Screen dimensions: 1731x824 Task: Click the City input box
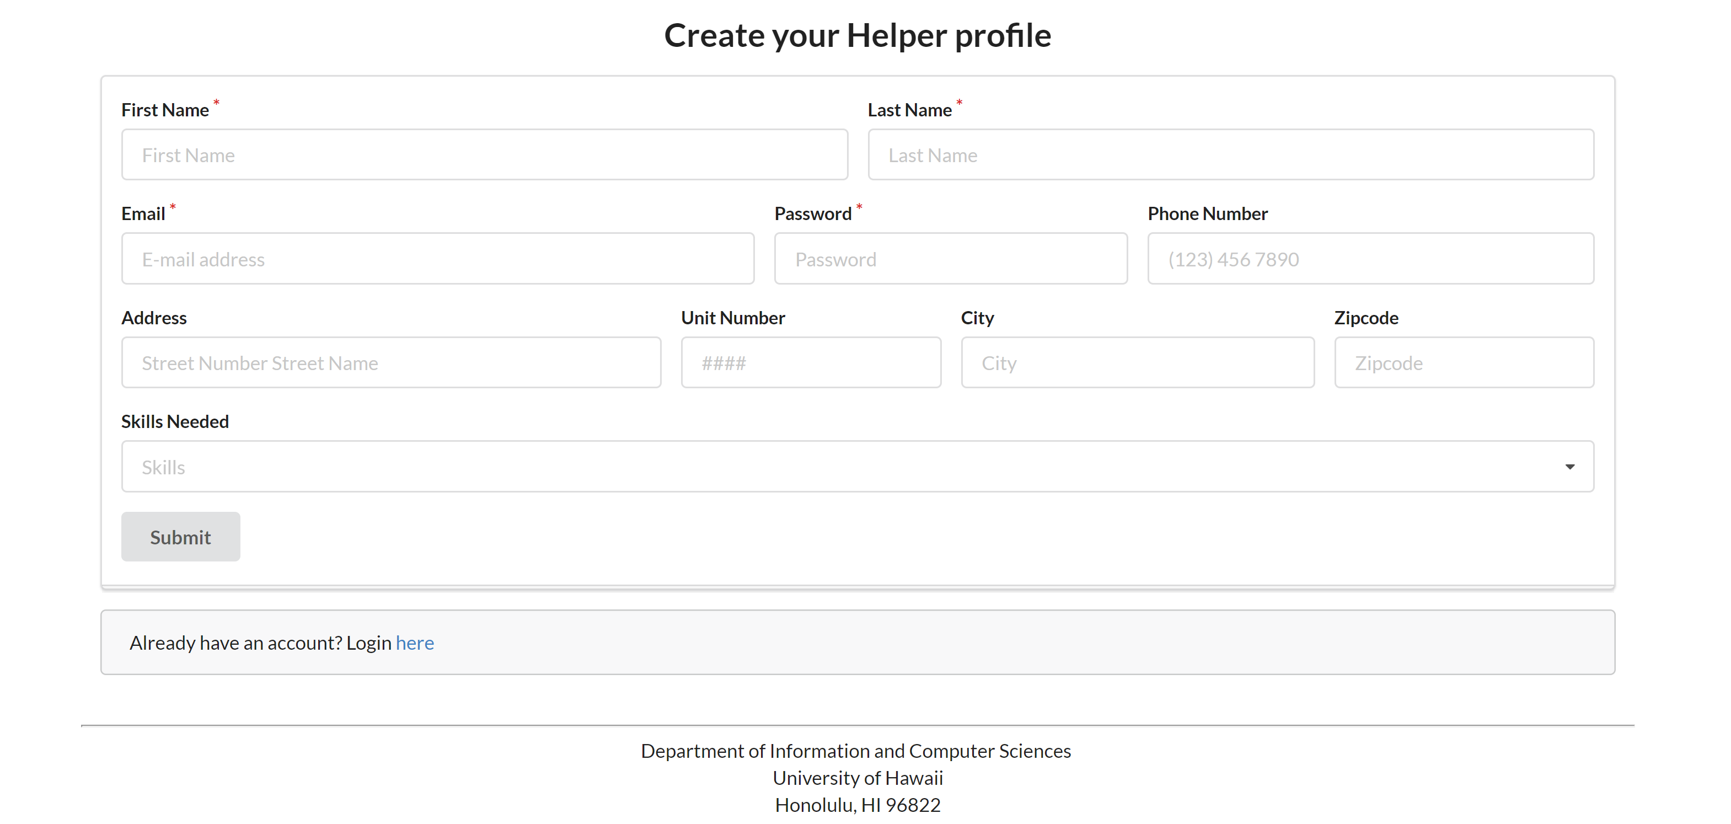point(1138,363)
